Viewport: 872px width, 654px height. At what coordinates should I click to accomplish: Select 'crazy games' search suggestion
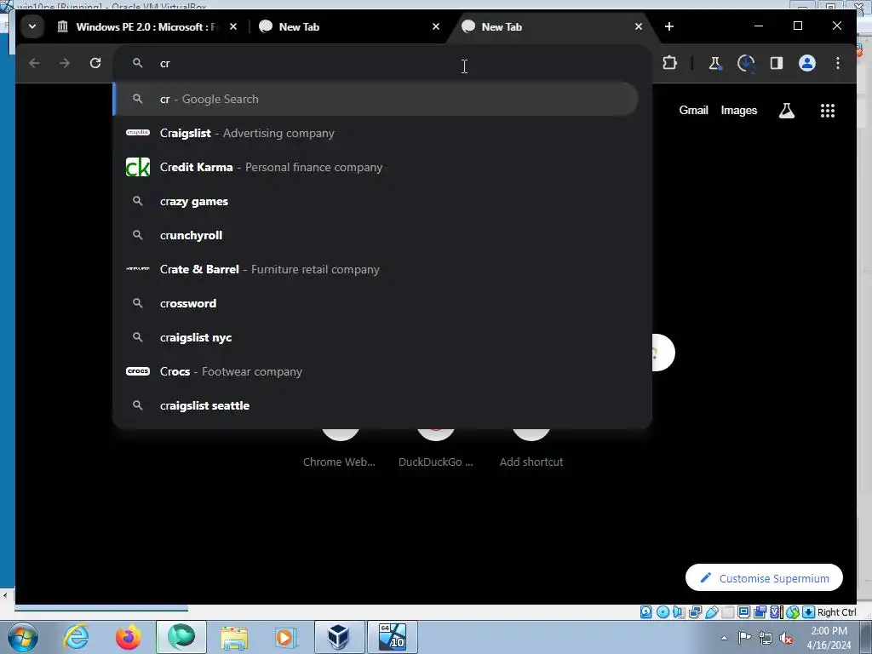pos(376,201)
